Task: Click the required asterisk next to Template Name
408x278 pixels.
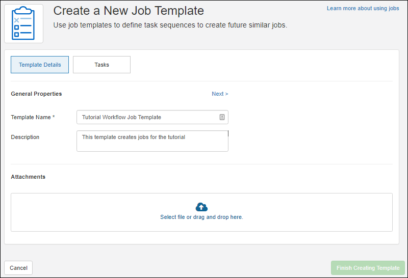Action: pos(54,117)
